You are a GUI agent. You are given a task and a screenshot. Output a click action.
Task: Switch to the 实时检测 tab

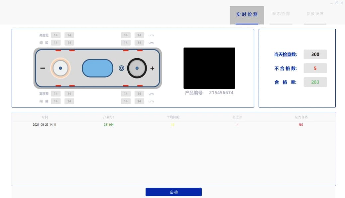247,15
